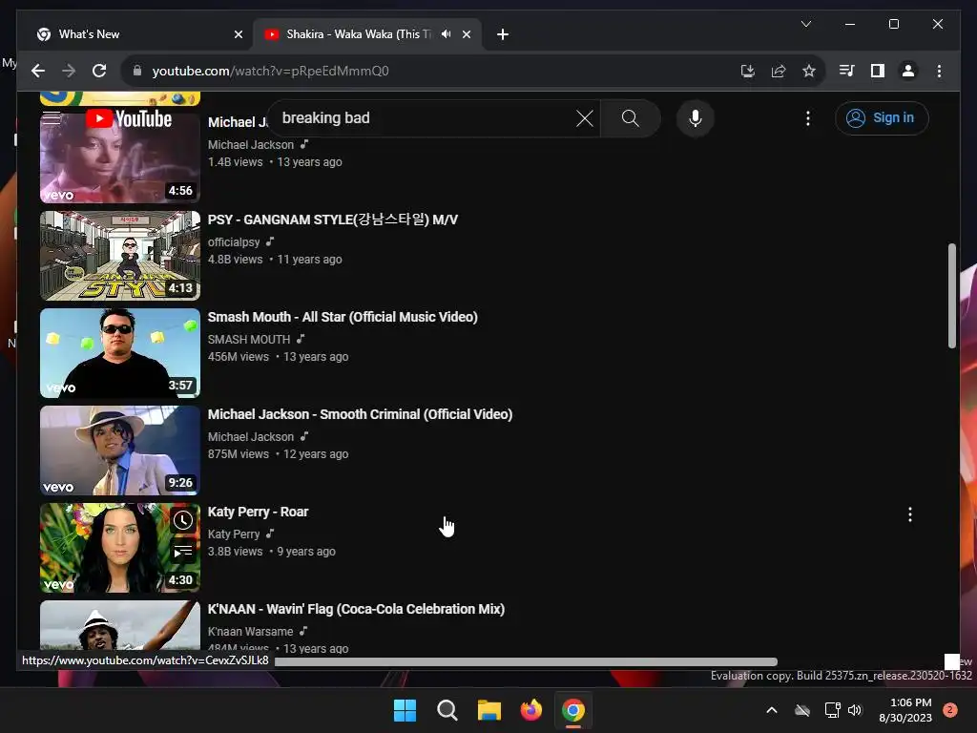Click Chrome icon in taskbar
This screenshot has height=733, width=977.
pyautogui.click(x=573, y=710)
